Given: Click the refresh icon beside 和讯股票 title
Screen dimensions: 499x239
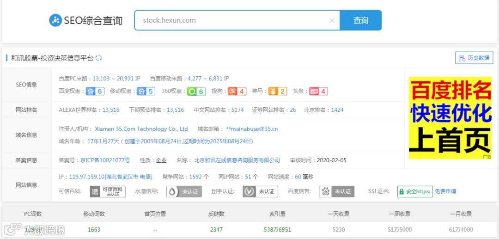Looking at the screenshot, I should click(x=99, y=58).
